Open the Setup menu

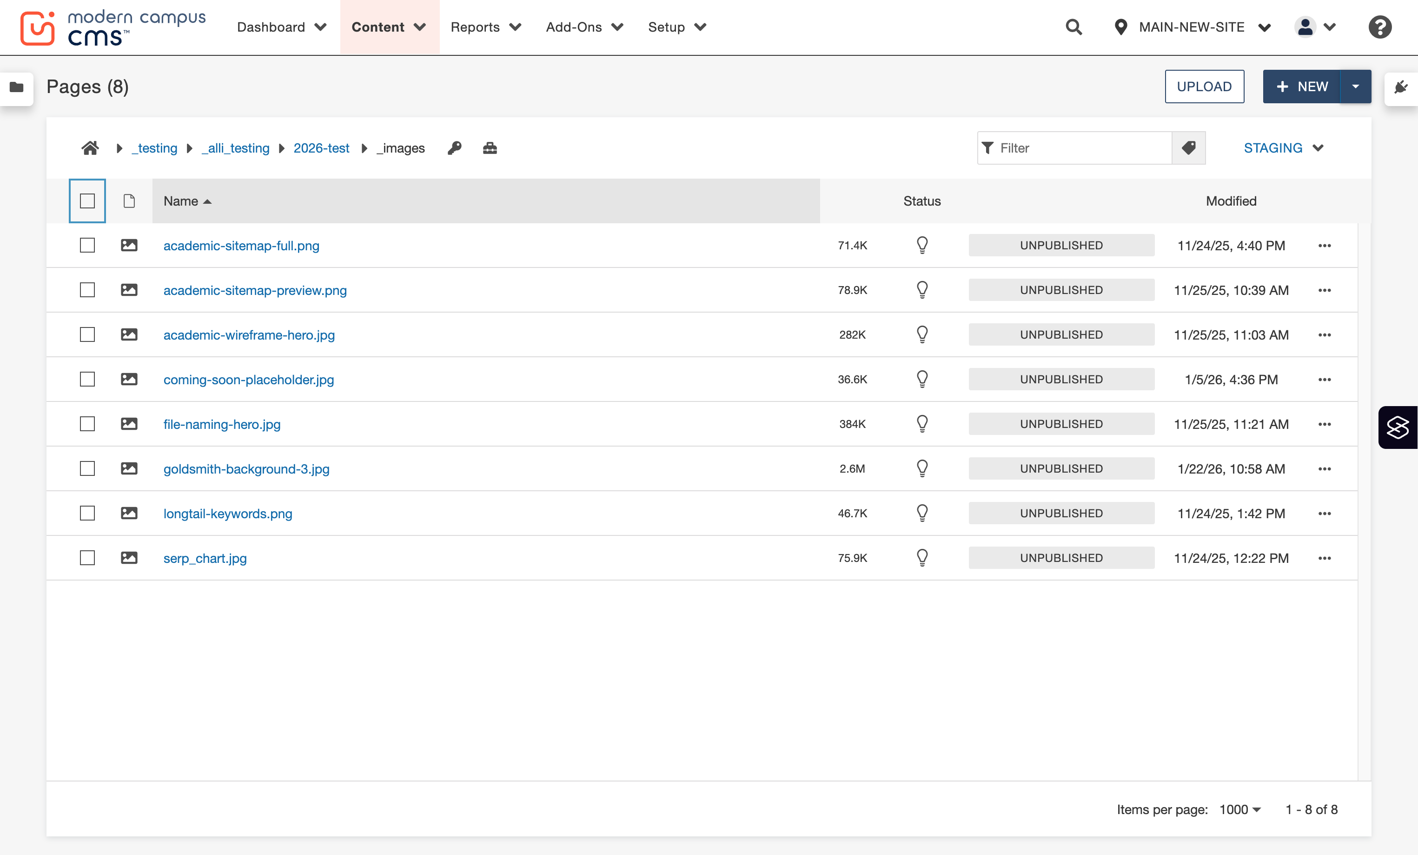pyautogui.click(x=677, y=27)
